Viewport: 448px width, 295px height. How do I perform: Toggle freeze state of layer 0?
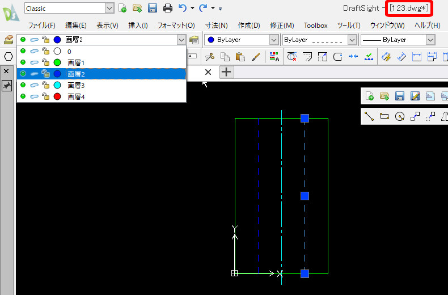tap(34, 51)
